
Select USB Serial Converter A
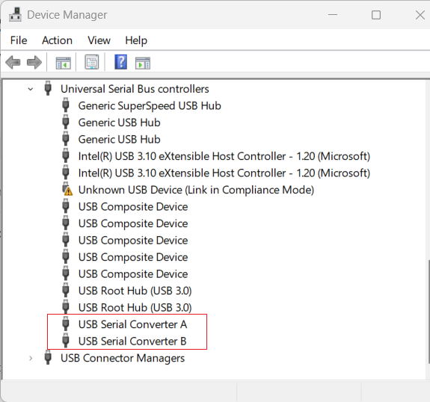(x=132, y=324)
